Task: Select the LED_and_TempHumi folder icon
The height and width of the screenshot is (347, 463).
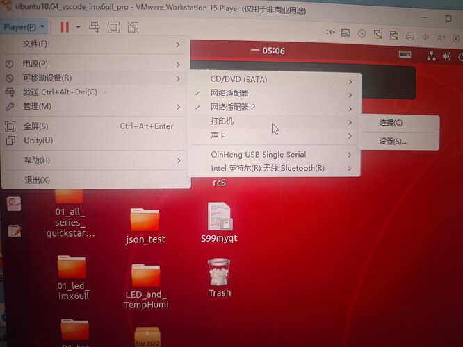Action: [x=146, y=276]
